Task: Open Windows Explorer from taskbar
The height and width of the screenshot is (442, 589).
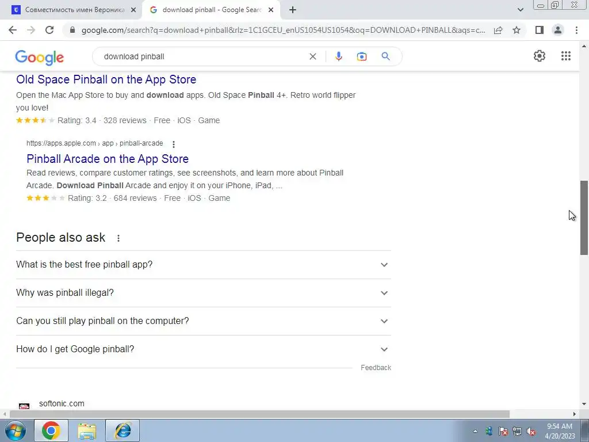Action: pyautogui.click(x=87, y=430)
